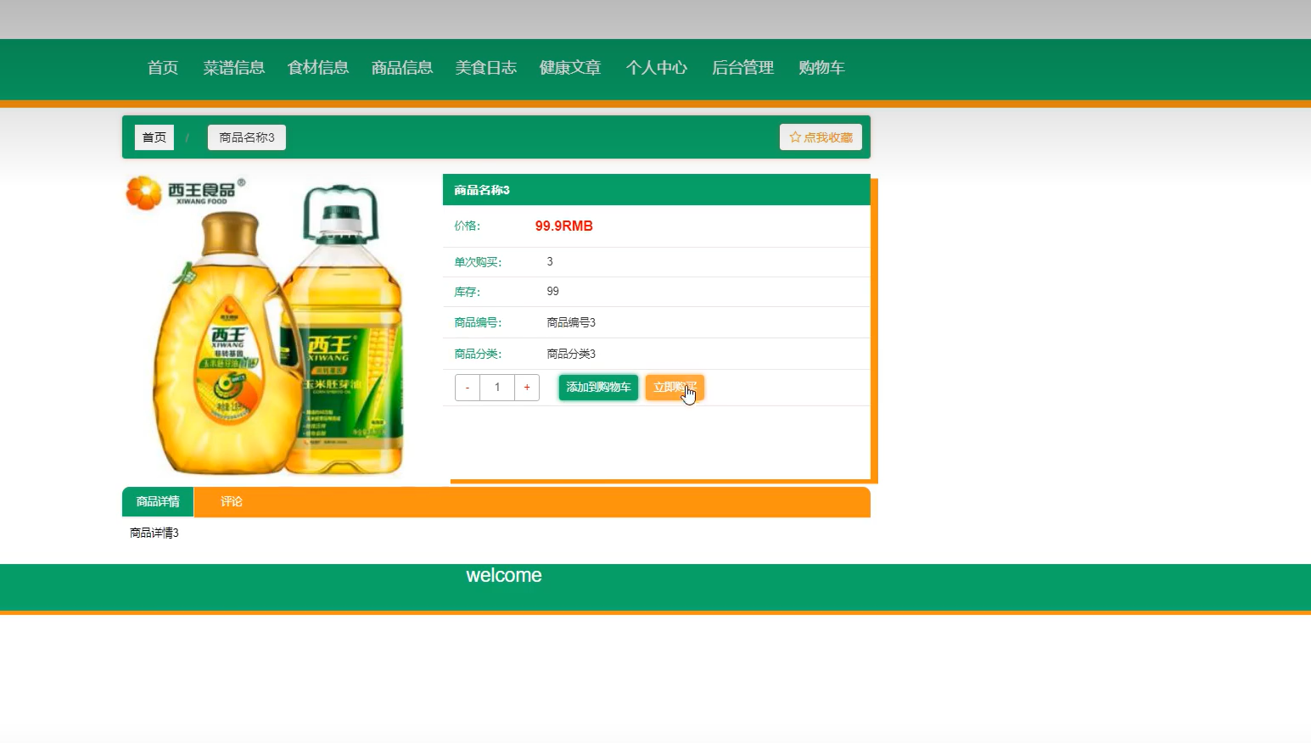Image resolution: width=1311 pixels, height=743 pixels.
Task: Switch to the 评论 tab
Action: (x=232, y=502)
